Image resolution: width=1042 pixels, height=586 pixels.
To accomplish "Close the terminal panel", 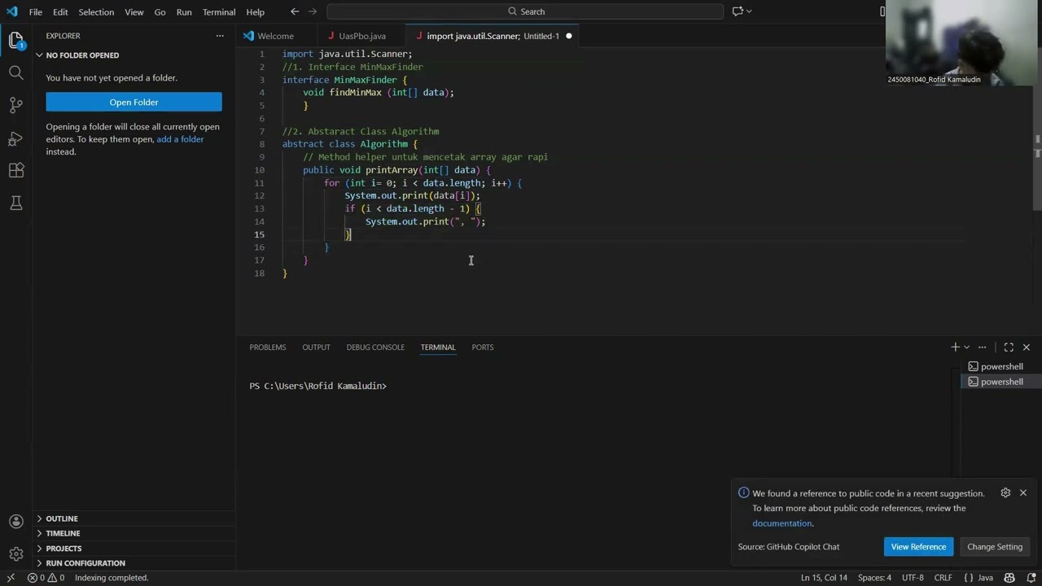I will pos(1026,348).
